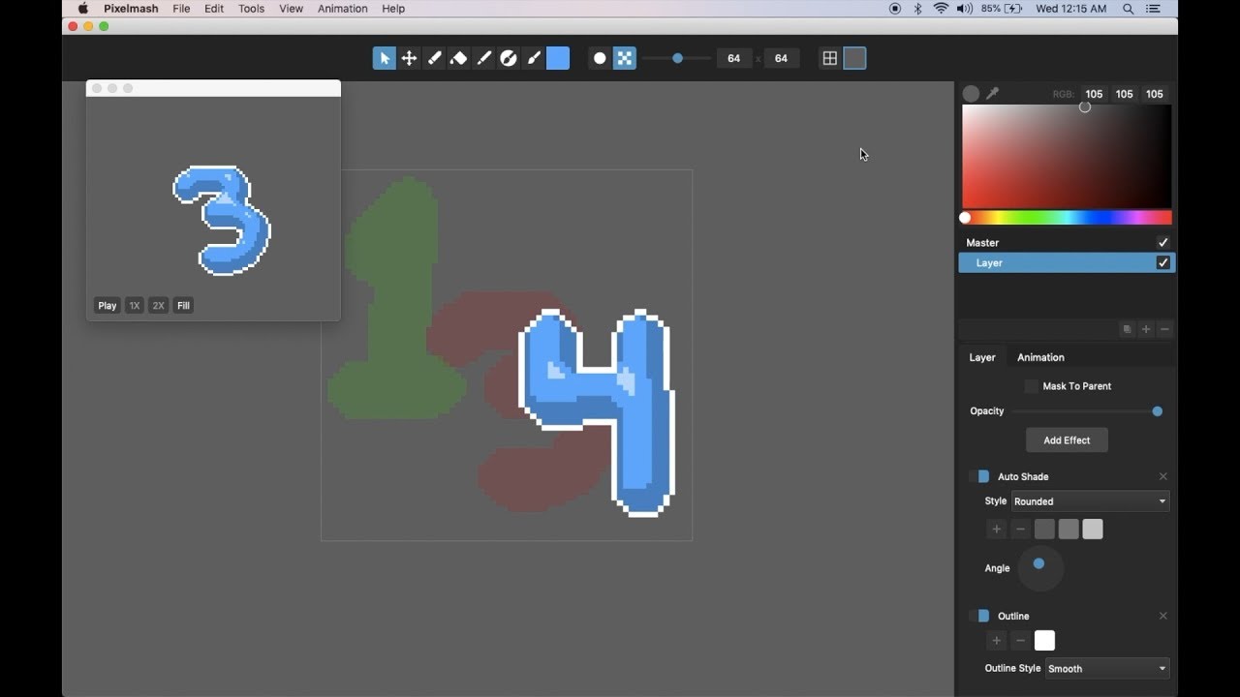Click the canvas height field

[x=782, y=58]
